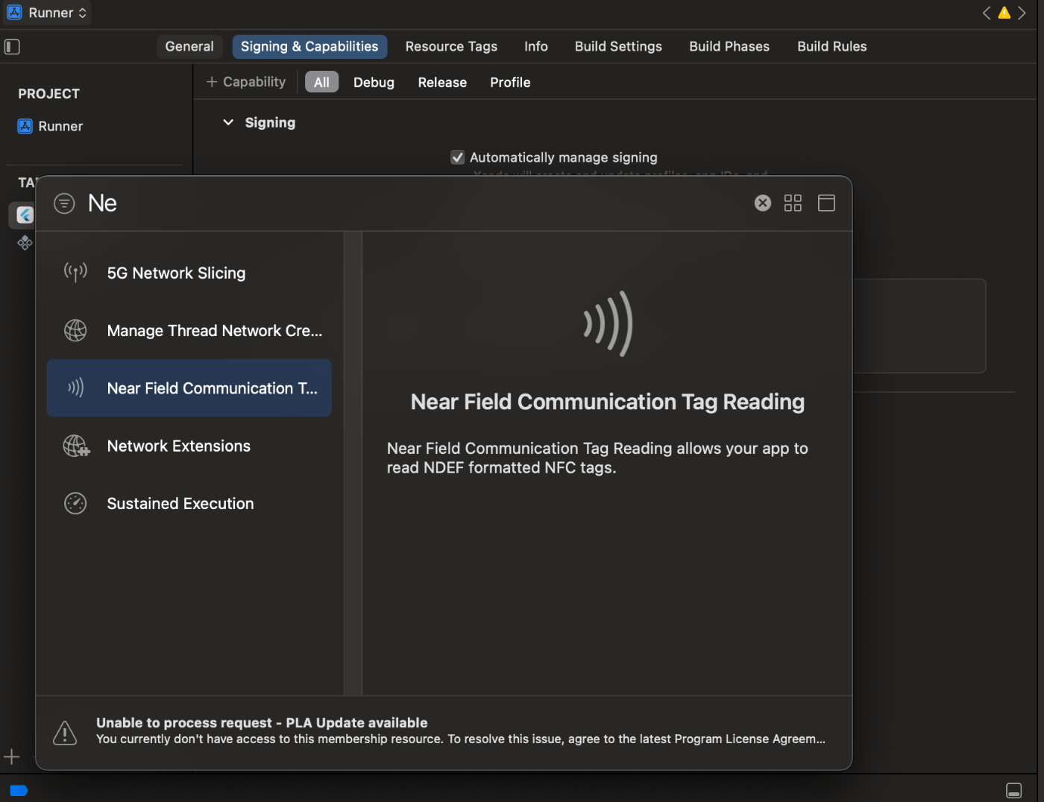Screen dimensions: 1044x802
Task: Select 5G Network Slicing capability
Action: click(x=189, y=273)
